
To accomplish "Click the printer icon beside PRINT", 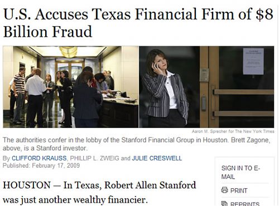I will 224,190.
